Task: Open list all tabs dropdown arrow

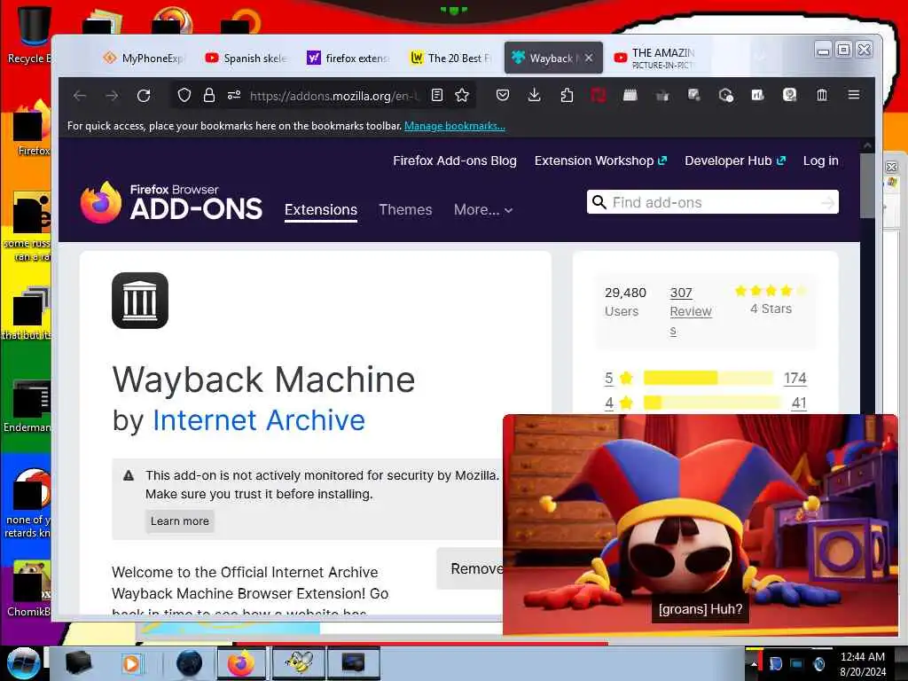Action: tap(760, 56)
